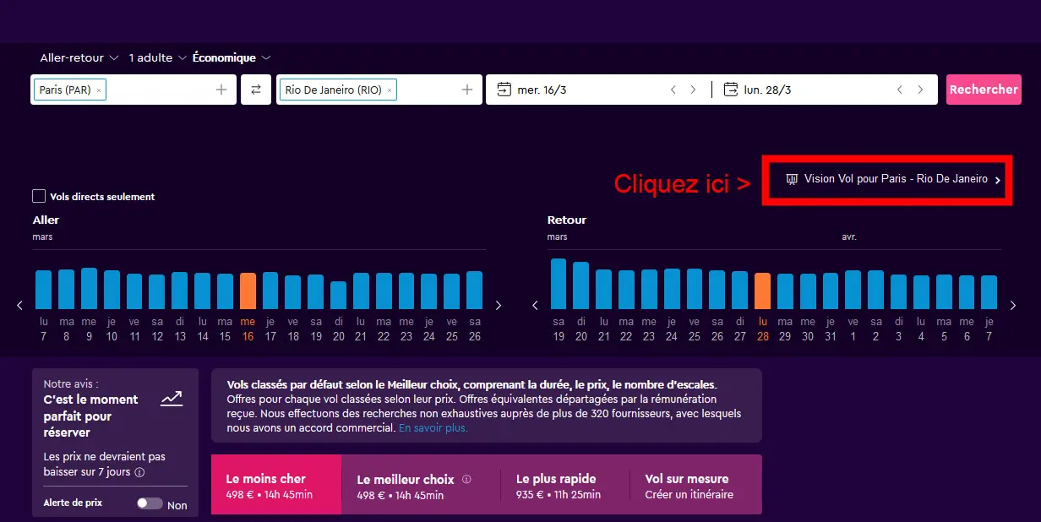Remove Paris (PAR) tag with x

[99, 90]
